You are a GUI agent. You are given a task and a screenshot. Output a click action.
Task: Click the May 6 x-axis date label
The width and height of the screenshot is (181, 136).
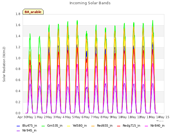pos(79,117)
